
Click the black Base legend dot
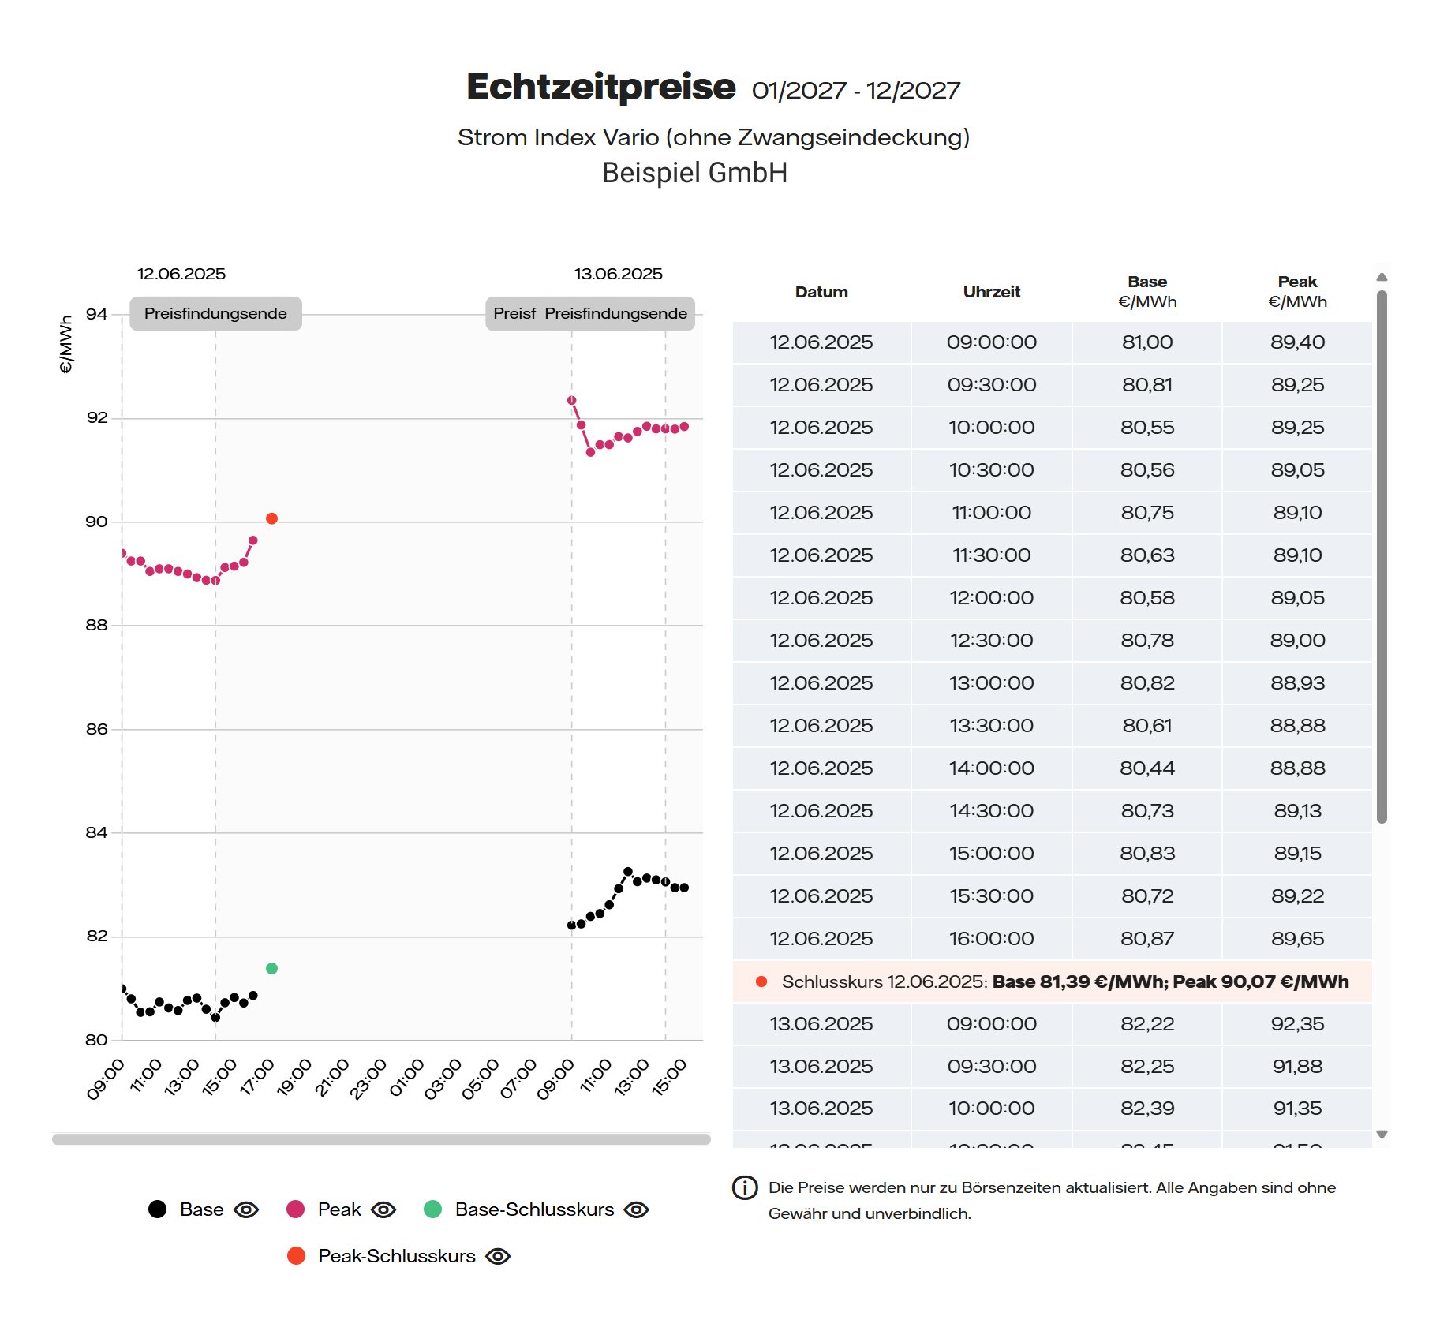[157, 1209]
